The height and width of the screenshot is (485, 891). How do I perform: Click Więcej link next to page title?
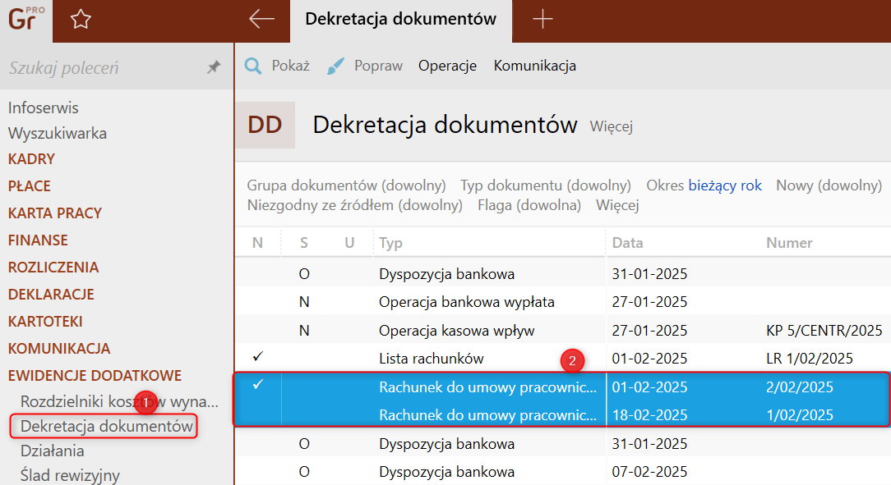pyautogui.click(x=611, y=127)
